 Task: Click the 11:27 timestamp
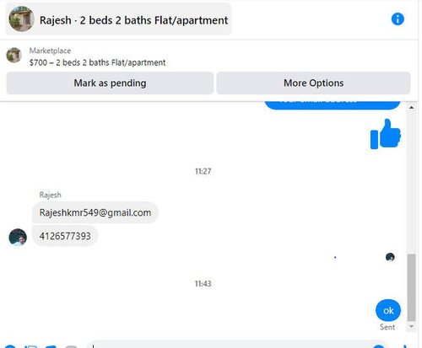[203, 171]
